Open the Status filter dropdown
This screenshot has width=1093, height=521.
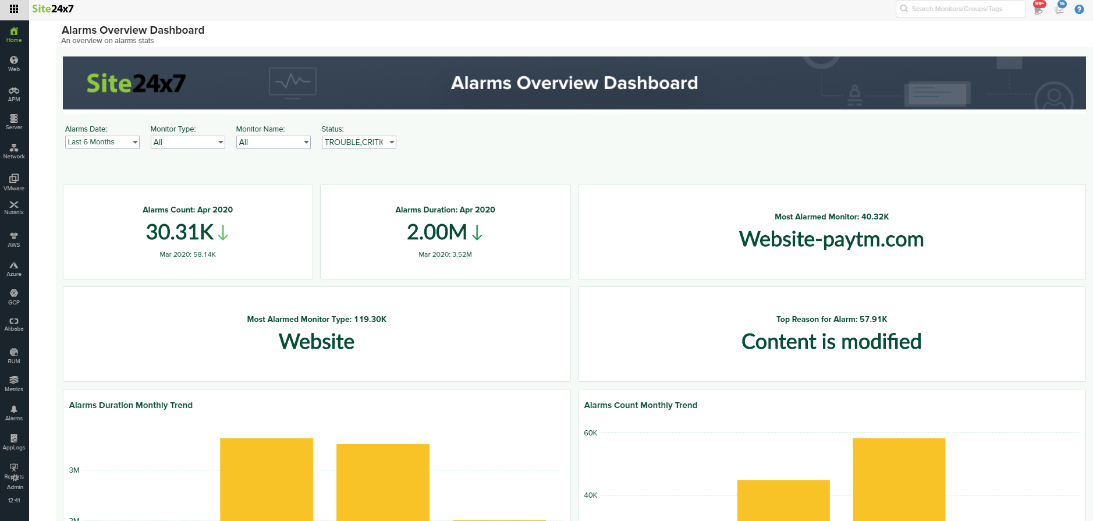click(x=359, y=142)
